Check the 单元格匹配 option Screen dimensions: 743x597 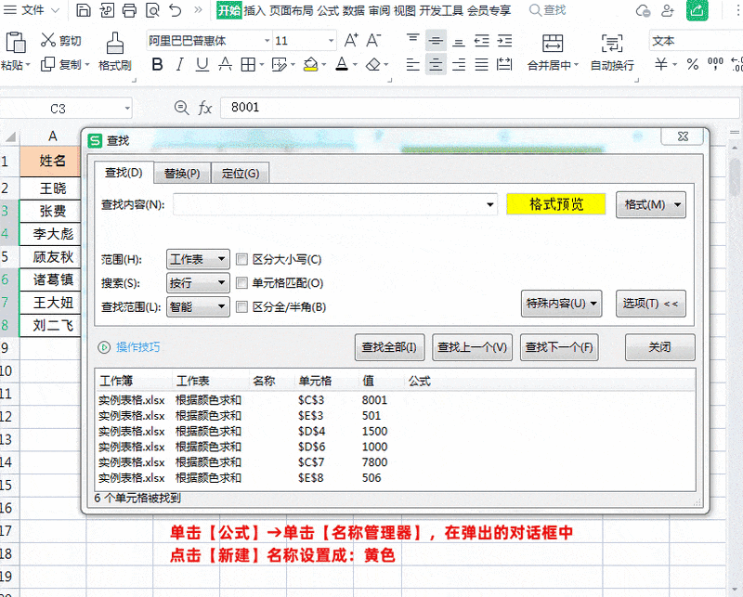pos(242,283)
